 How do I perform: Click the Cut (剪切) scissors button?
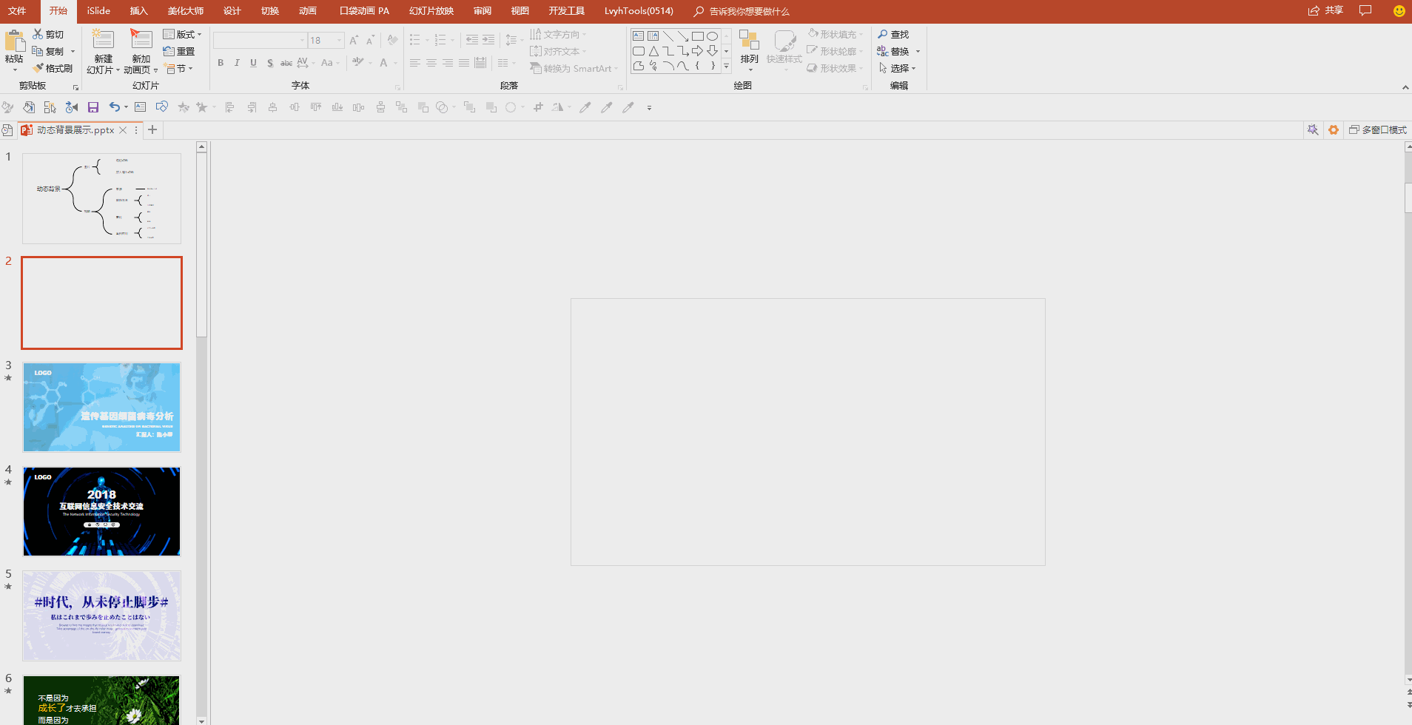coord(48,34)
